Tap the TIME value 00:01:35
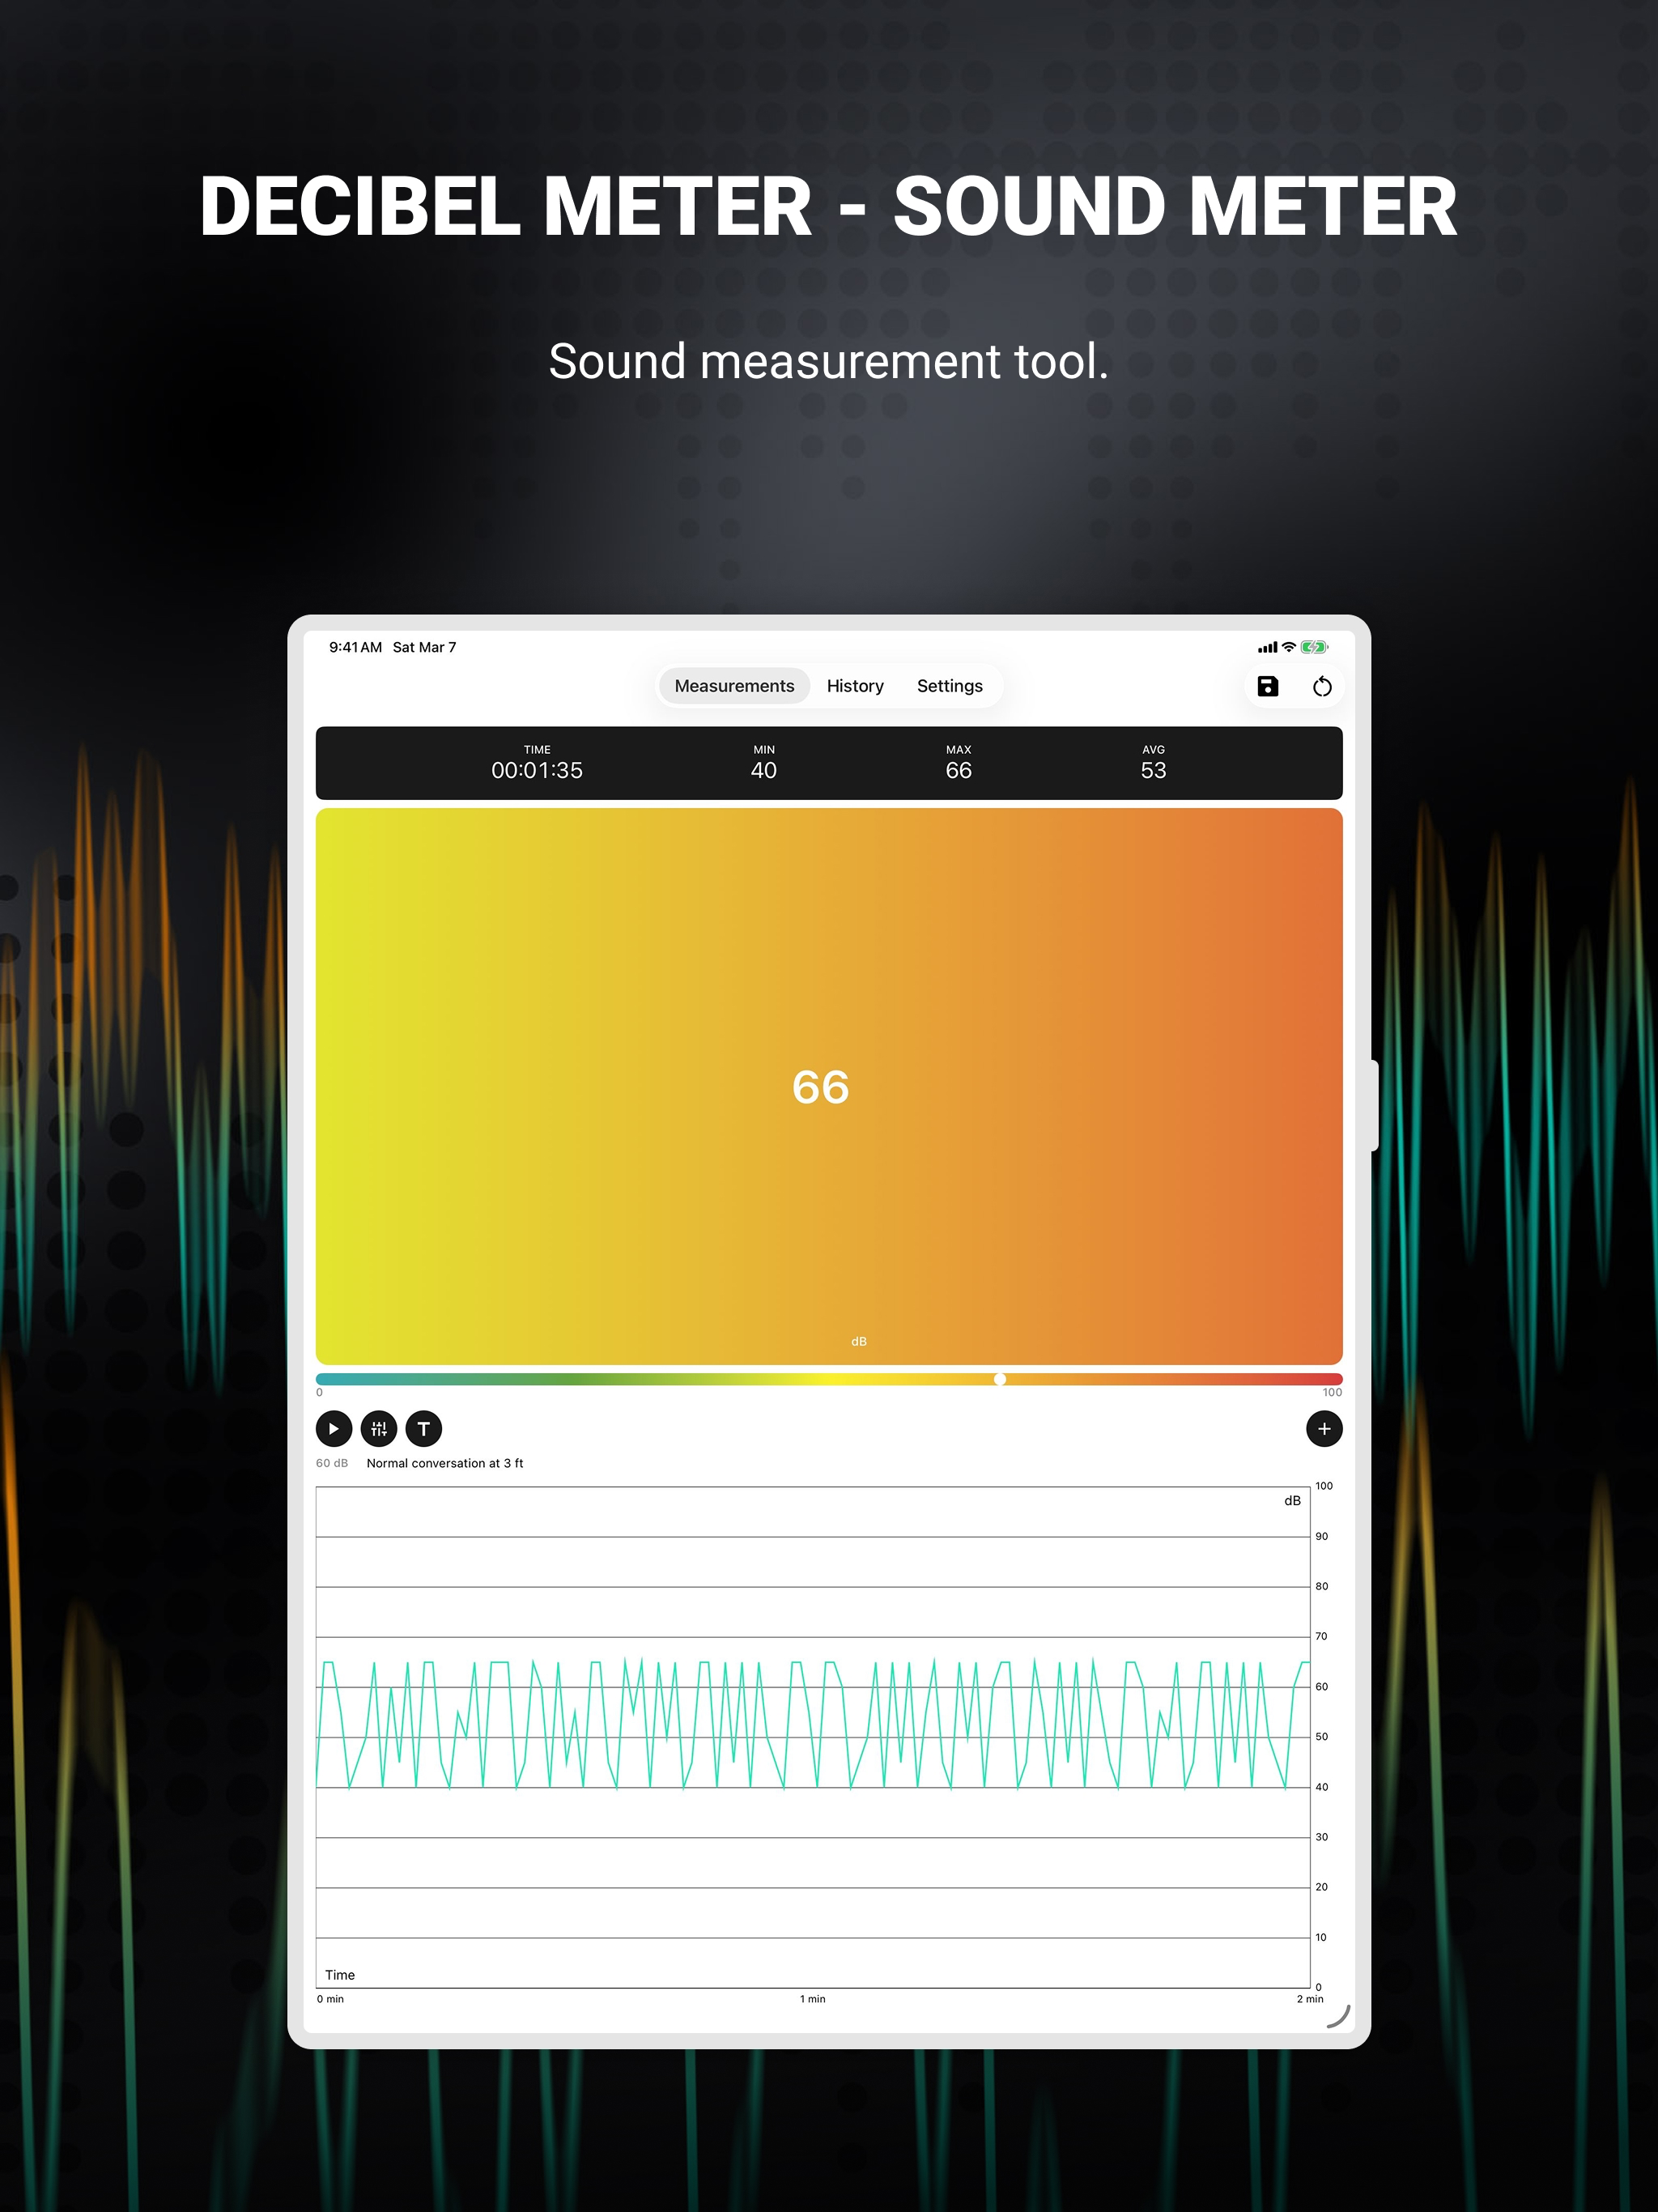The height and width of the screenshot is (2212, 1658). pyautogui.click(x=537, y=770)
